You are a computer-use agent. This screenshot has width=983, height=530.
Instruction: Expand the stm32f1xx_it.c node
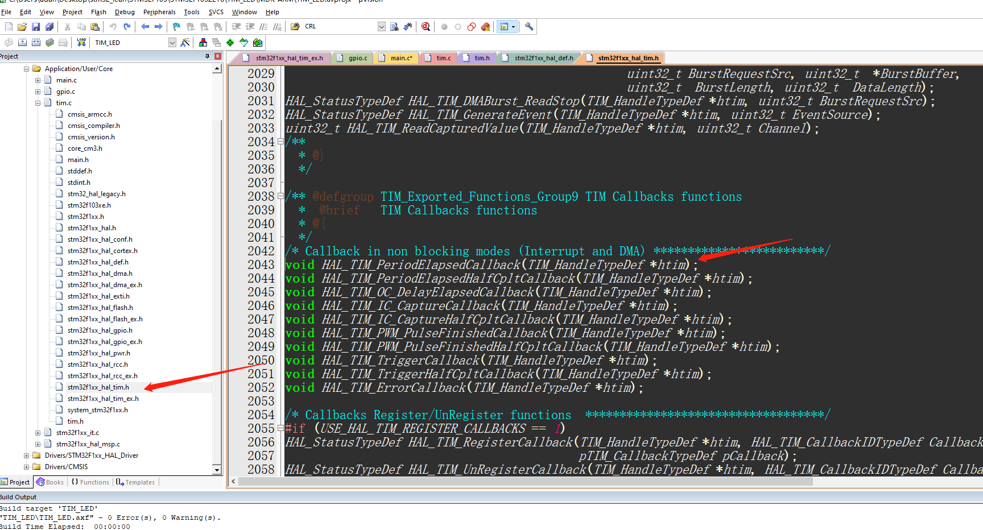[38, 433]
